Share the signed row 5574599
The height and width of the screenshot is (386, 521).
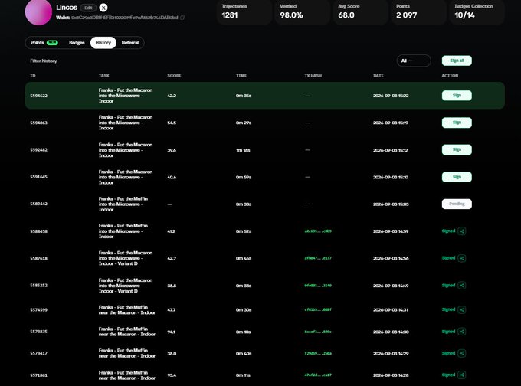(462, 309)
